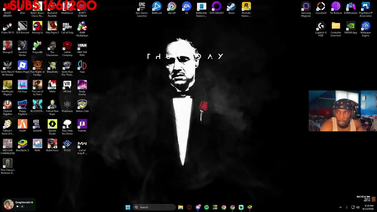The height and width of the screenshot is (212, 377).
Task: Click the GregVercetti profile avatar
Action: (x=9, y=204)
